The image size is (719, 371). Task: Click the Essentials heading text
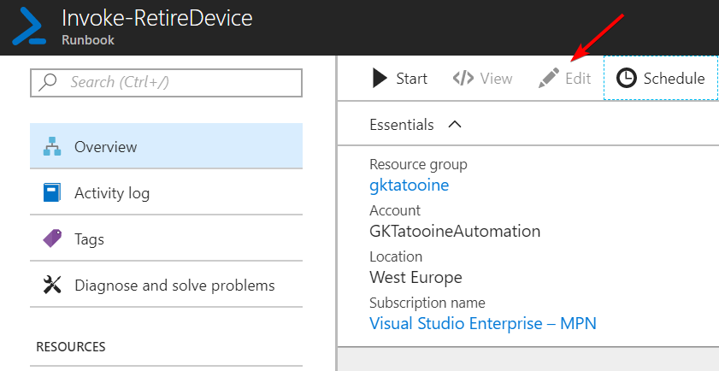pyautogui.click(x=402, y=125)
